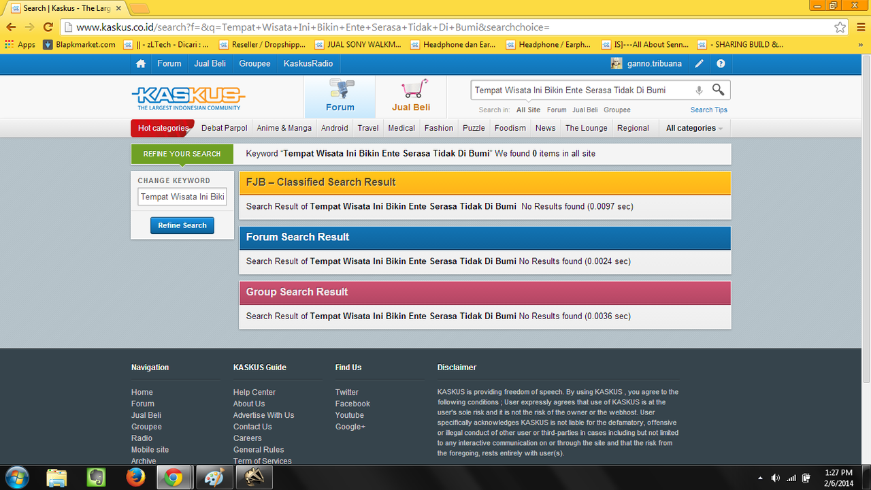Go back with browser back arrow
The height and width of the screenshot is (490, 871).
click(x=11, y=27)
